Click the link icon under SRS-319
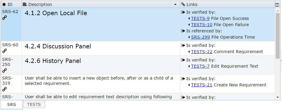282x111 pixels. pyautogui.click(x=4, y=89)
